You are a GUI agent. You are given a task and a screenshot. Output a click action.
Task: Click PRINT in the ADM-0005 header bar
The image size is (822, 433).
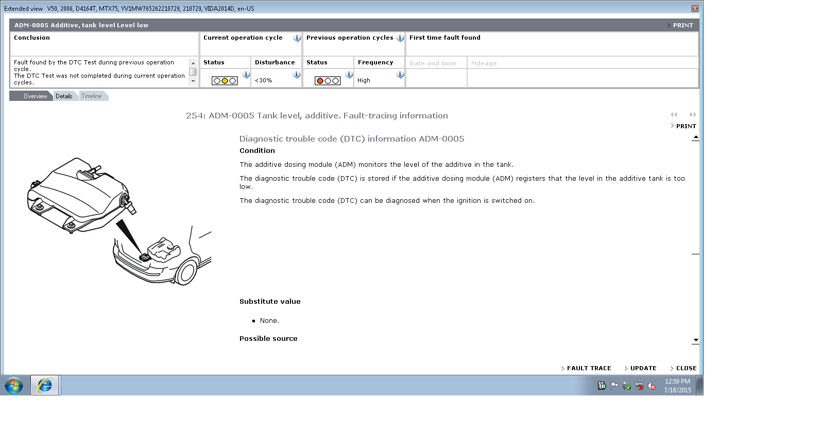pyautogui.click(x=682, y=25)
